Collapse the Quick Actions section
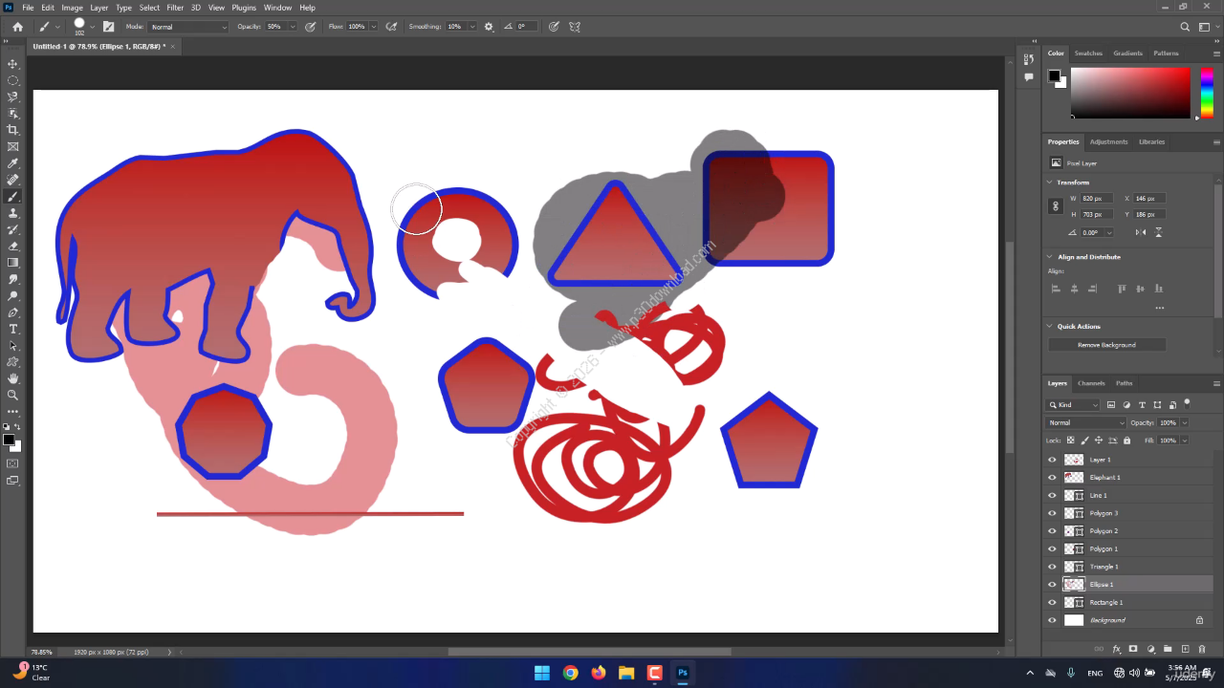The width and height of the screenshot is (1224, 688). click(x=1050, y=327)
